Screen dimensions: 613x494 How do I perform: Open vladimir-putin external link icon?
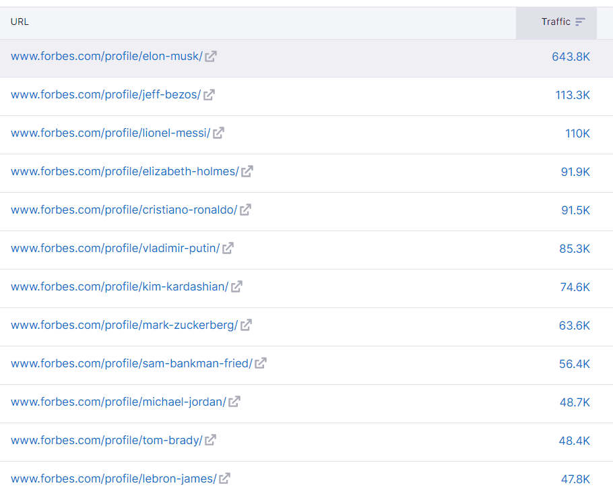[228, 249]
